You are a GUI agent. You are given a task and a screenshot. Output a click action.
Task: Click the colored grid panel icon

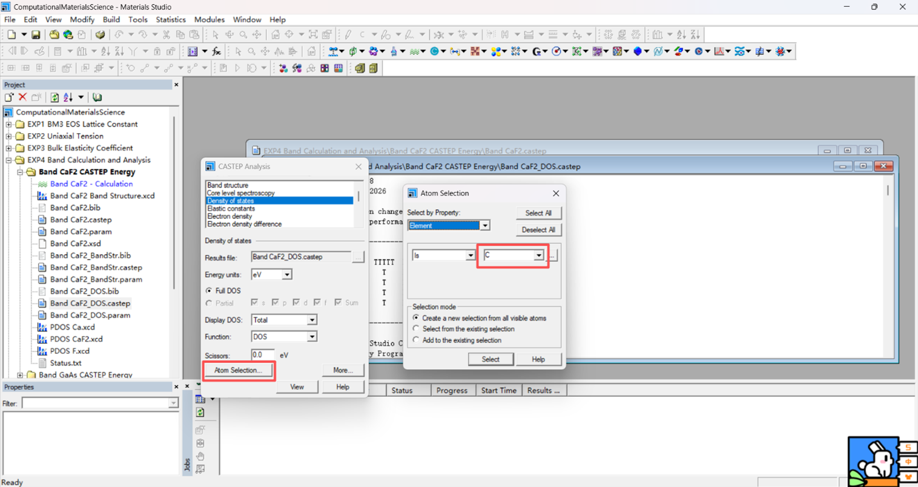pos(338,68)
